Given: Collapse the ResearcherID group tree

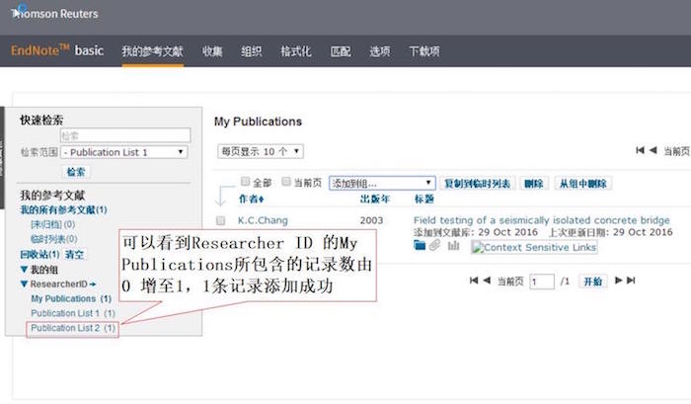Looking at the screenshot, I should [x=25, y=283].
